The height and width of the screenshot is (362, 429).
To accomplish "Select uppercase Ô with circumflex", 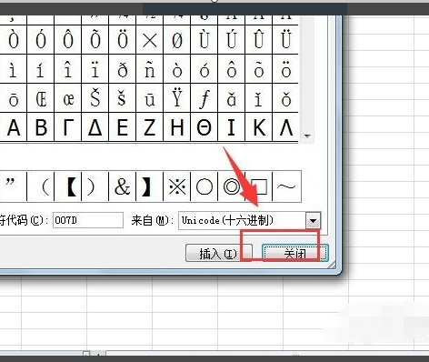I will (x=68, y=40).
